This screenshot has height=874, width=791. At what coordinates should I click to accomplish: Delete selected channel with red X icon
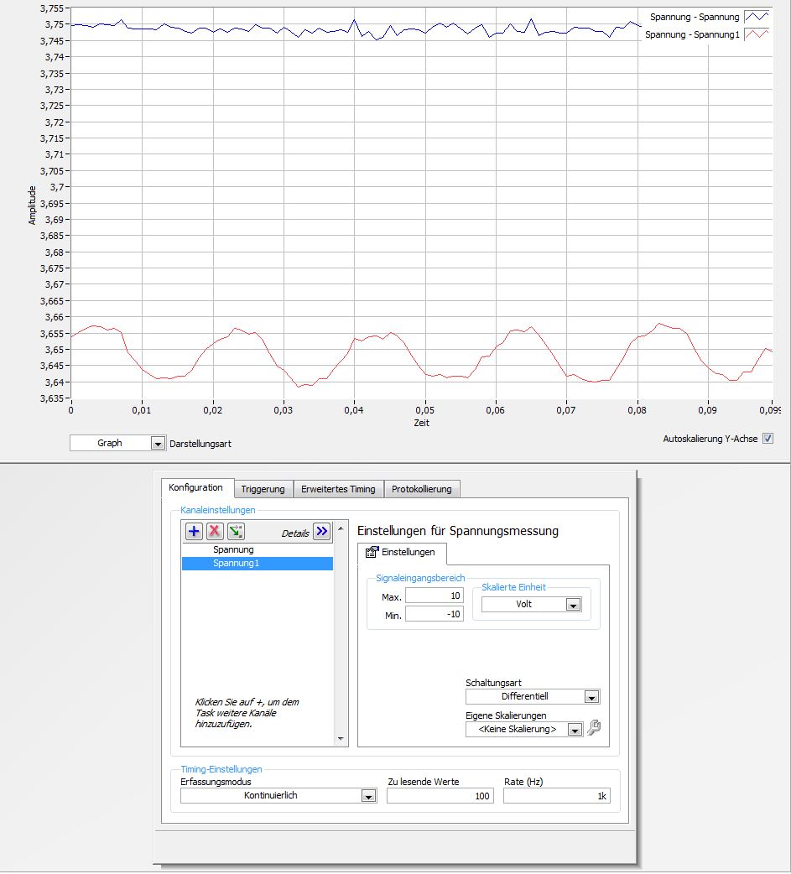(x=215, y=531)
